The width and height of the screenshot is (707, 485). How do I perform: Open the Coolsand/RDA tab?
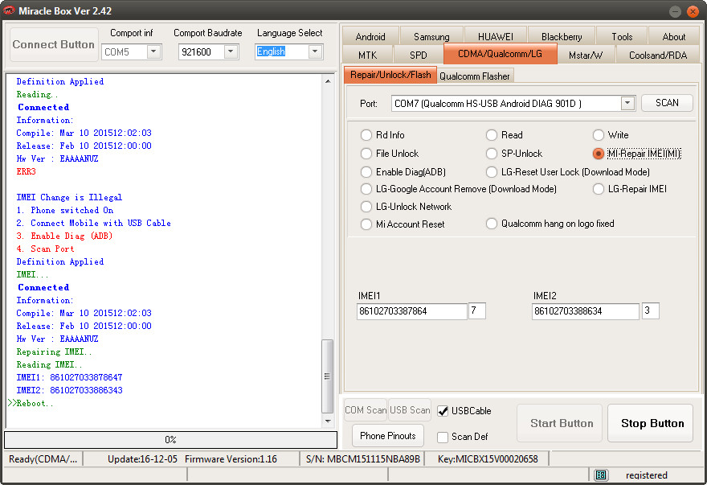[658, 55]
